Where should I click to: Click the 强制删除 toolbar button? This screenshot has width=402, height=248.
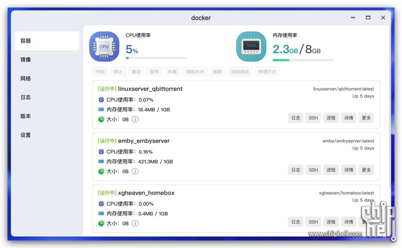[x=240, y=72]
